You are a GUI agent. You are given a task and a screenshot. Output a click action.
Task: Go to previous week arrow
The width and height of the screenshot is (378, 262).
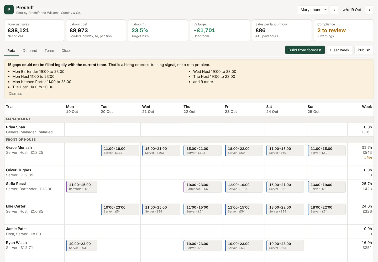pos(334,10)
